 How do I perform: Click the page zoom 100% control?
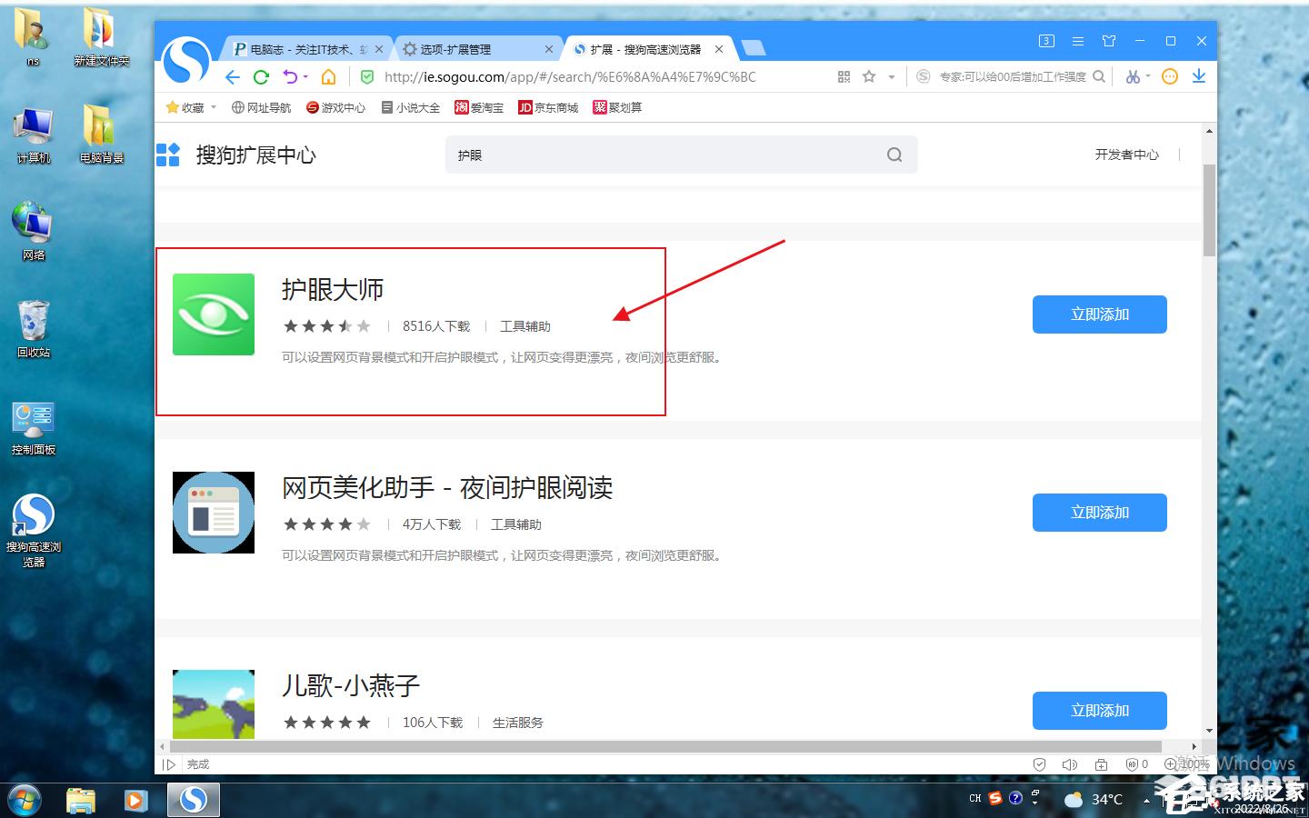click(1186, 764)
